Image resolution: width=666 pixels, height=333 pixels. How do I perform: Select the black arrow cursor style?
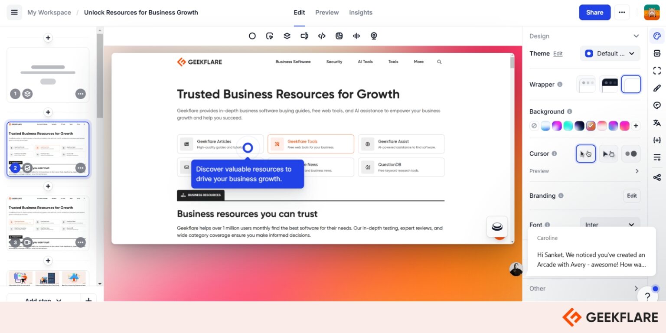609,153
